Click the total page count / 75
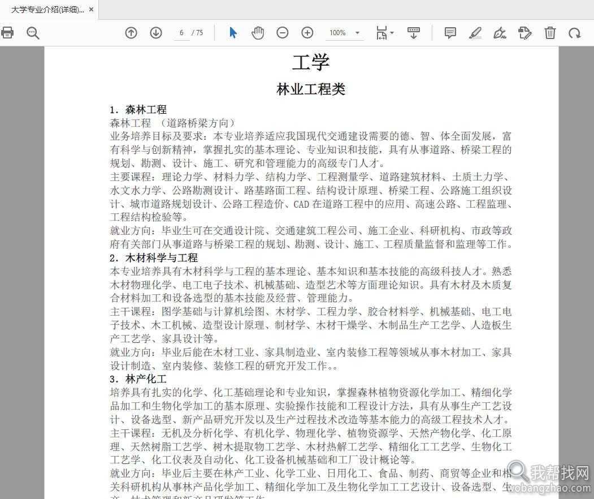Viewport: 594px width, 499px height. (197, 33)
